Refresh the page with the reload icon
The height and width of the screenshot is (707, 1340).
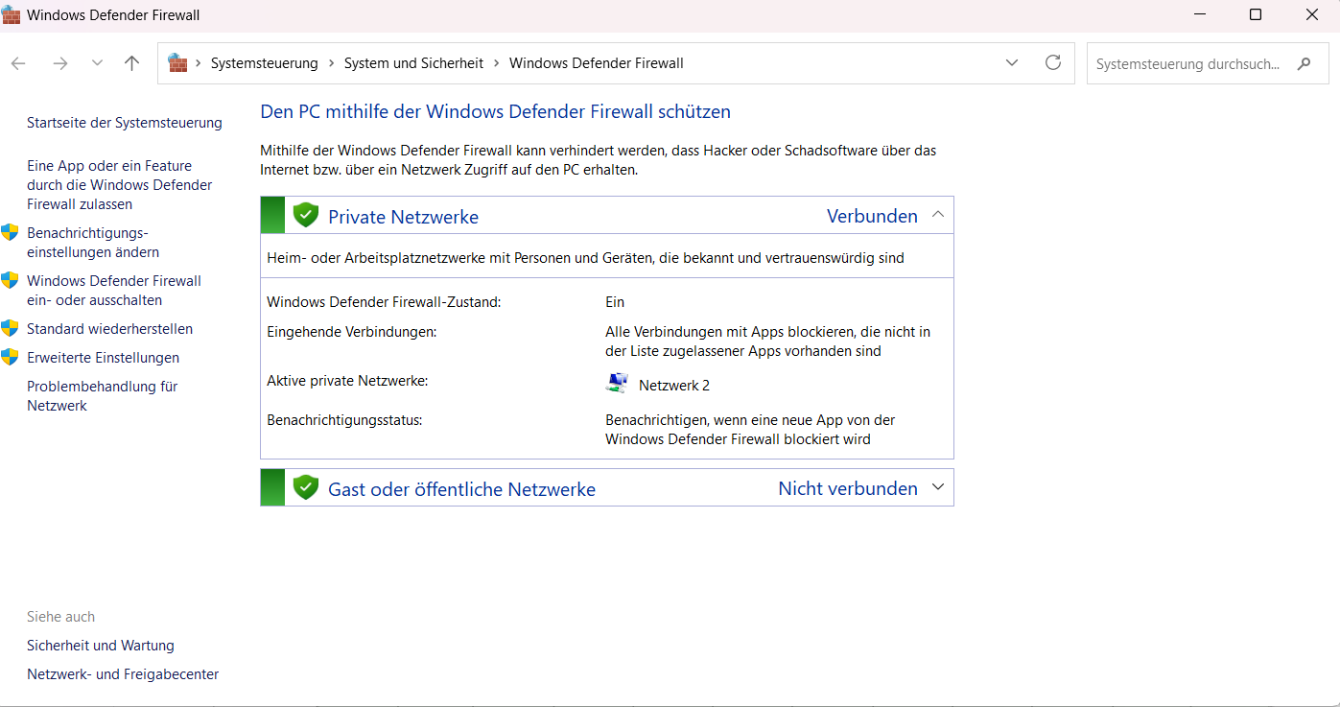1053,63
